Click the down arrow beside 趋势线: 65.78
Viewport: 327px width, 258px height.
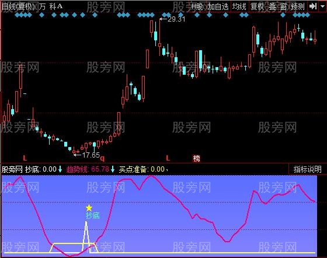[113, 169]
